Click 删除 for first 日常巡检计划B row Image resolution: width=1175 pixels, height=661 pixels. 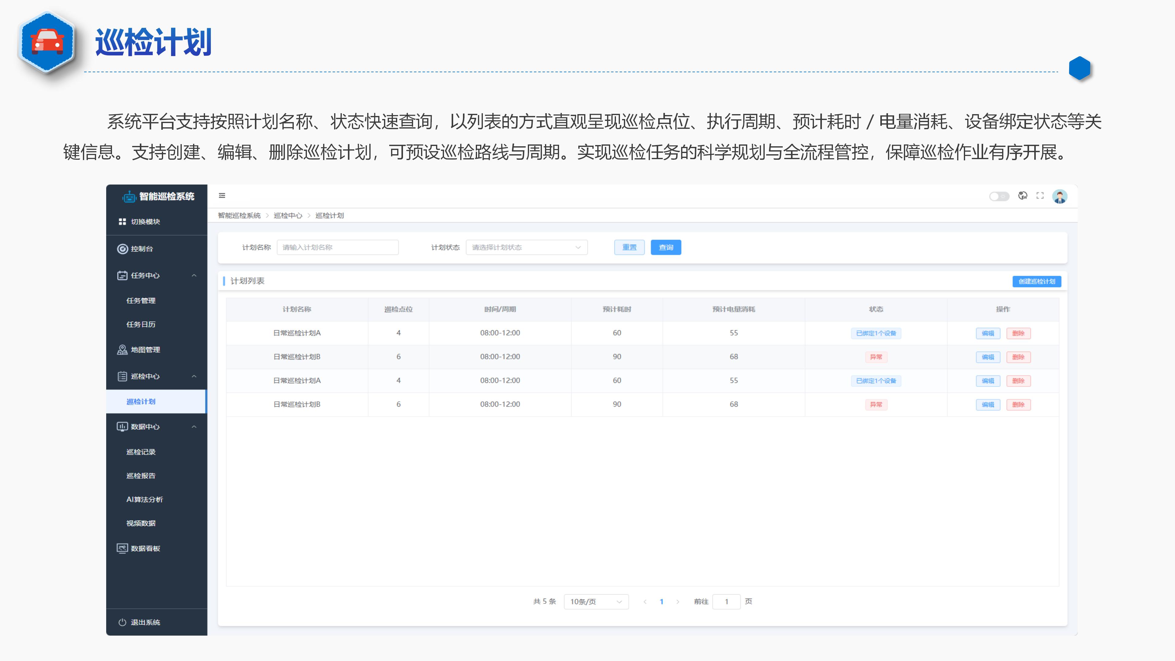pyautogui.click(x=1019, y=357)
